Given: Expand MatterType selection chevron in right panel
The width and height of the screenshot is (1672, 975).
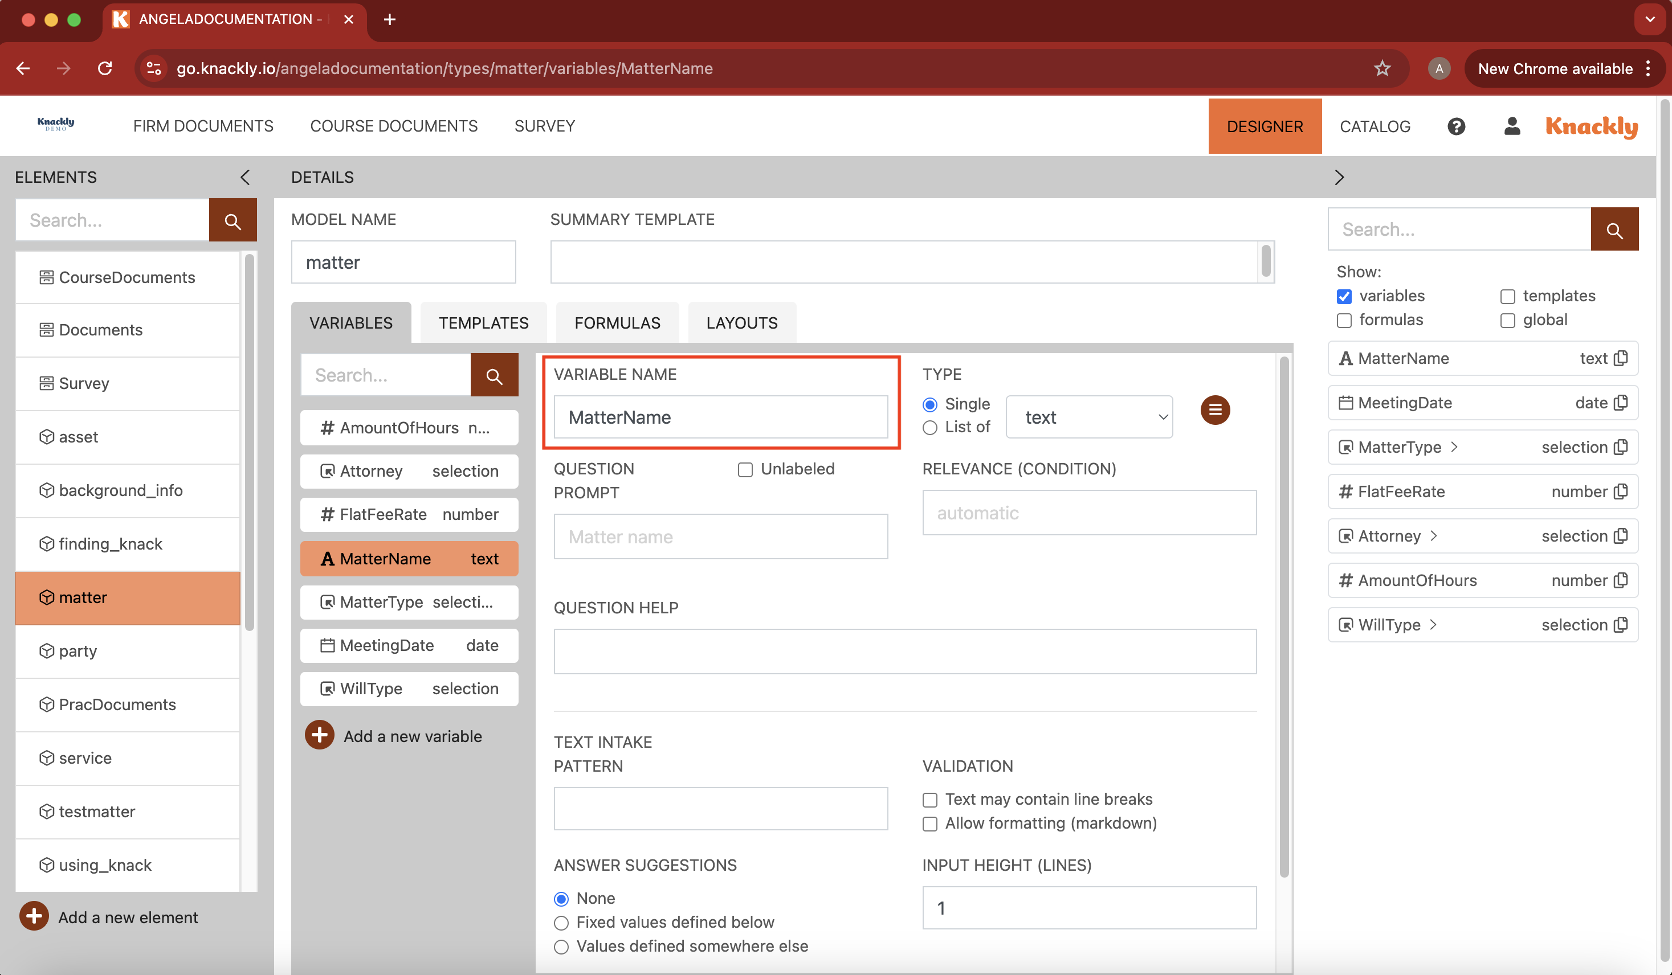Looking at the screenshot, I should point(1454,447).
